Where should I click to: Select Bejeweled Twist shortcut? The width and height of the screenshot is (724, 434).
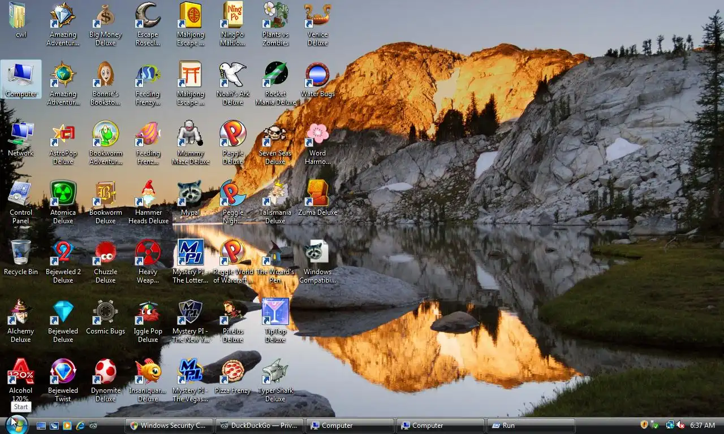point(63,380)
